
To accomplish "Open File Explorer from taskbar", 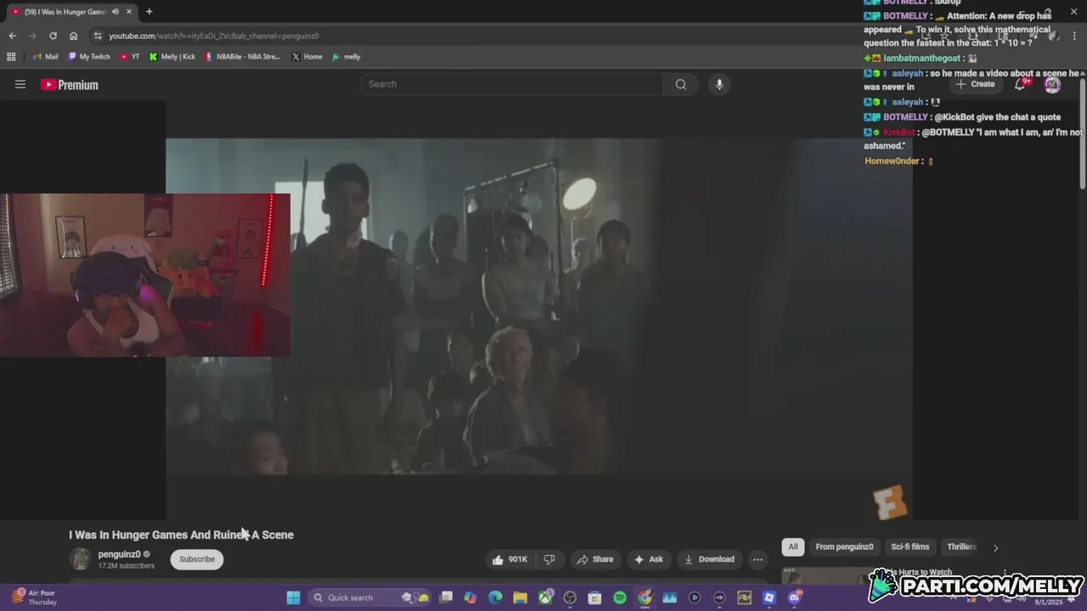I will coord(520,597).
